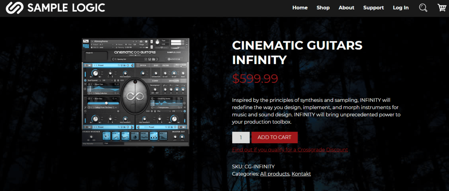Click the Sample Logic logo

(x=56, y=8)
